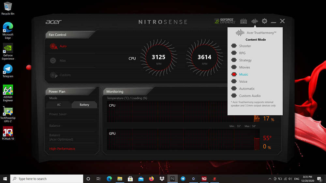Open GeForce Experience from the NitroSense header
This screenshot has height=183, width=326.
pos(225,21)
